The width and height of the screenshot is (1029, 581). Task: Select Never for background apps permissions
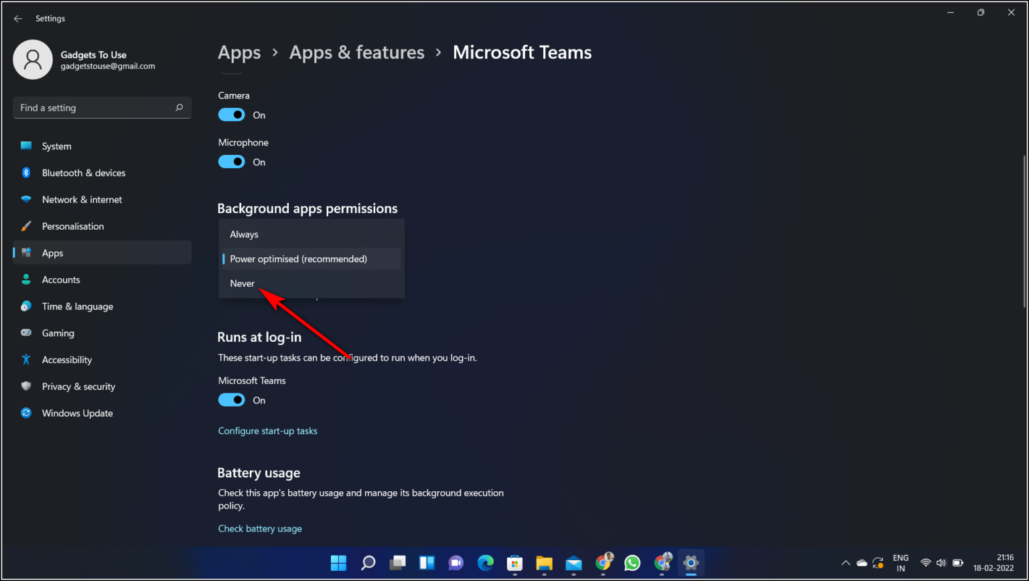pyautogui.click(x=242, y=283)
